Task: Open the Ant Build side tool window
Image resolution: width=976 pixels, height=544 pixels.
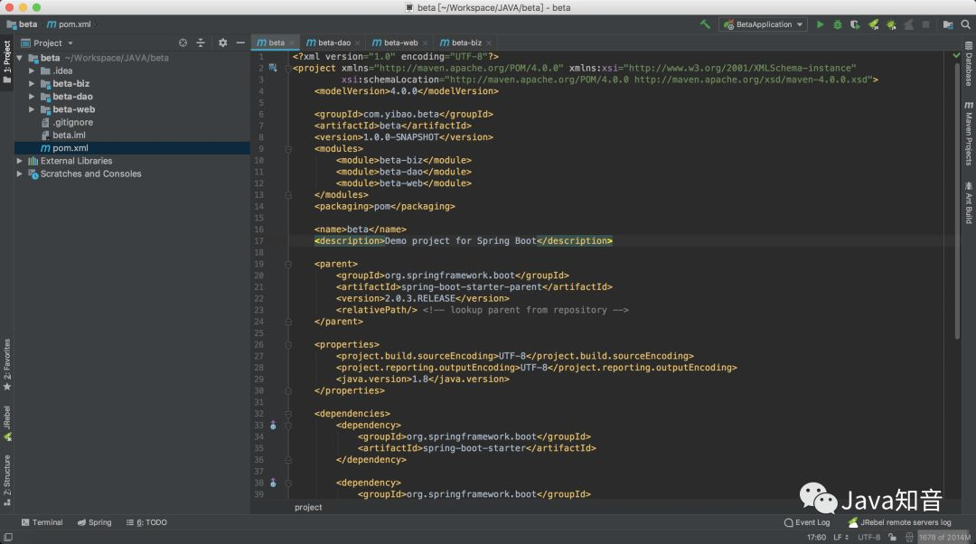Action: (x=969, y=203)
